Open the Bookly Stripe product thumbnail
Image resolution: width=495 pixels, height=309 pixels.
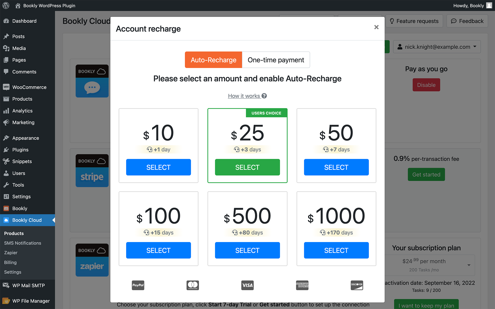click(x=92, y=171)
